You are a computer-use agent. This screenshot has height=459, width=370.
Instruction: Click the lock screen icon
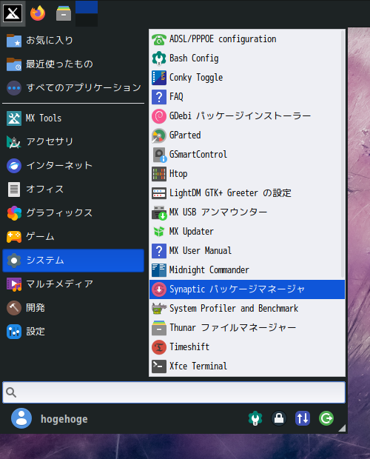[279, 418]
